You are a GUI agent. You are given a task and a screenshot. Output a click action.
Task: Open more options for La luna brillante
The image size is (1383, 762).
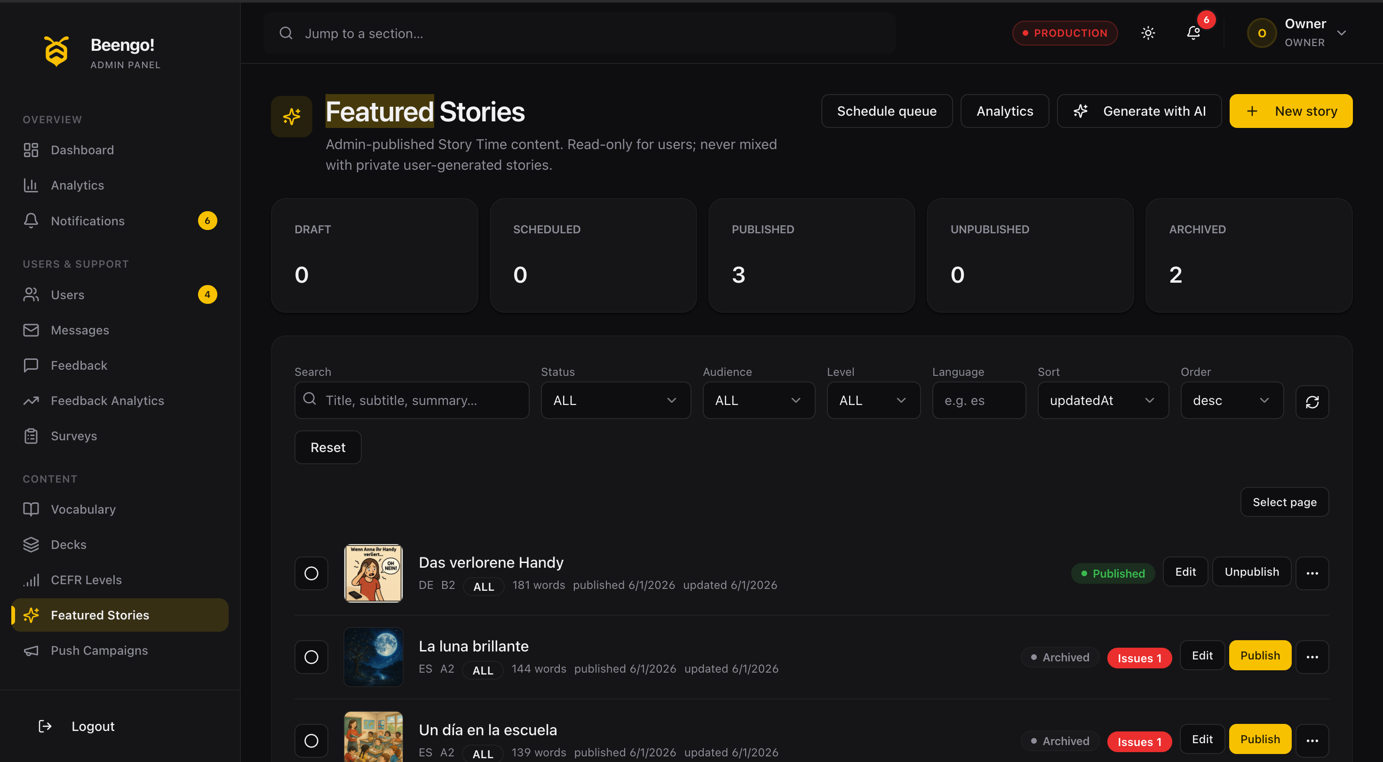coord(1311,657)
